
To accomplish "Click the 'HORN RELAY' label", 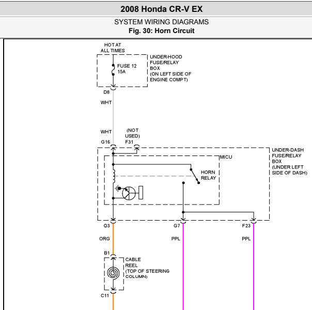I will coord(208,175).
